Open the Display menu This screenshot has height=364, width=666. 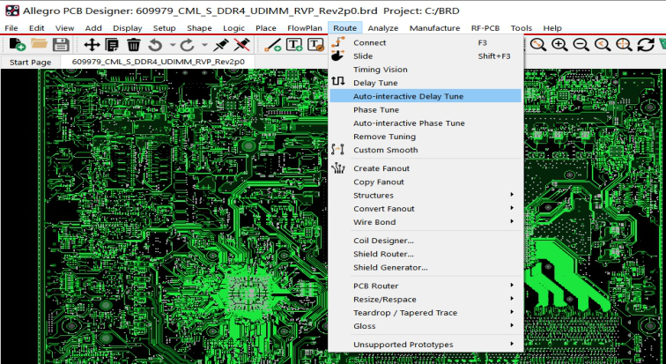click(128, 28)
